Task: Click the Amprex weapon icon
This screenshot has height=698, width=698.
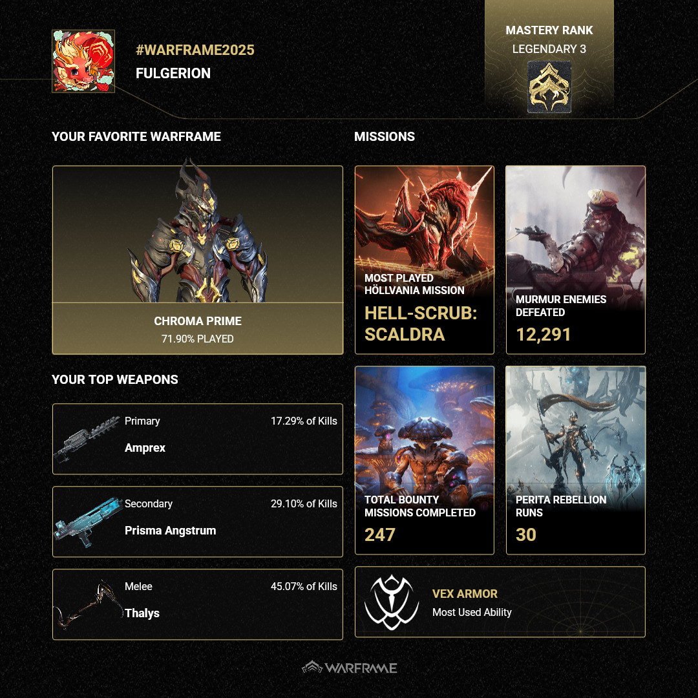Action: point(87,440)
